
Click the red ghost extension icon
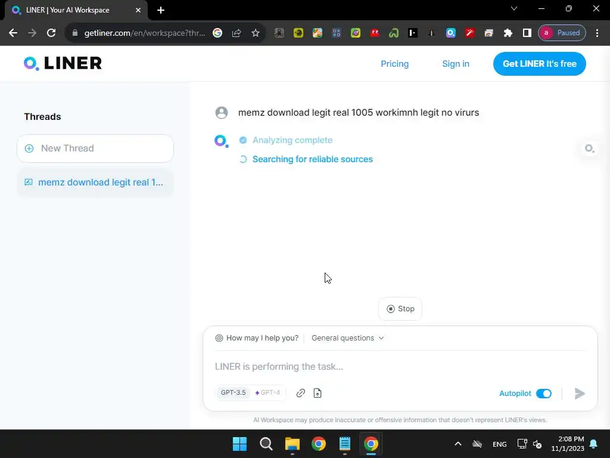tap(375, 33)
